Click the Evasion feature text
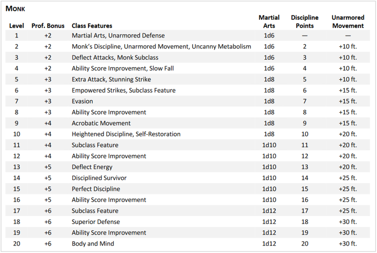Image resolution: width=377 pixels, height=253 pixels. click(82, 101)
